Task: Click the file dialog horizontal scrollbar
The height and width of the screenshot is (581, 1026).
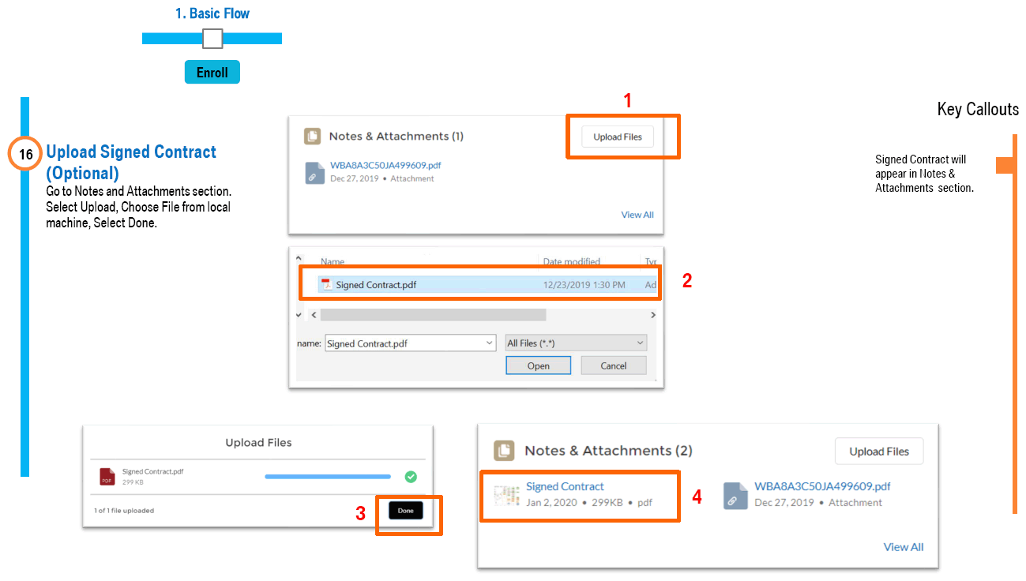Action: pos(433,315)
